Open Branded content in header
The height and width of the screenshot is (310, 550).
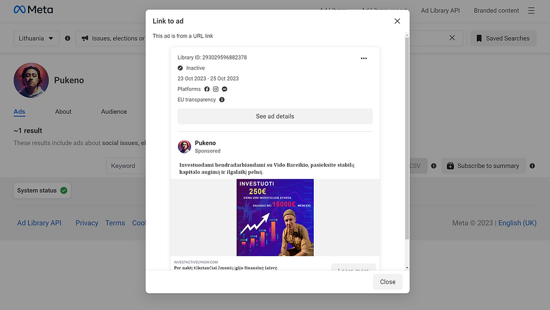click(496, 11)
